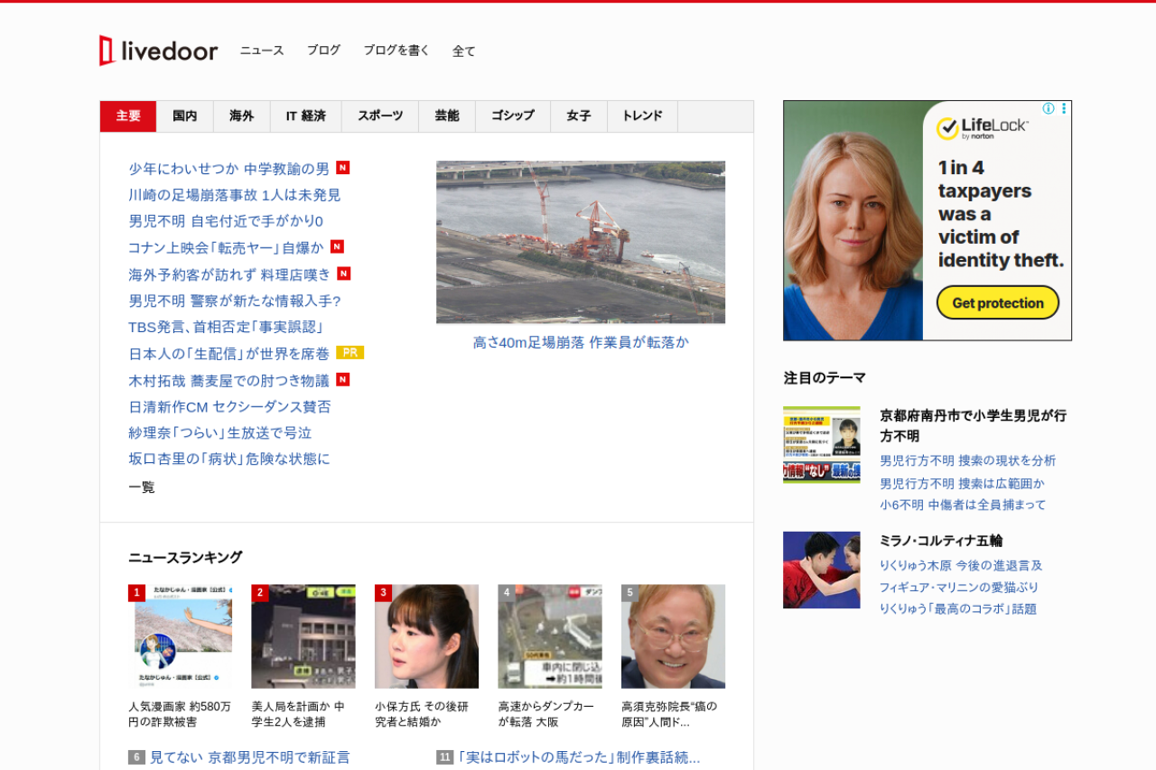Click the Get protection button

pyautogui.click(x=997, y=302)
